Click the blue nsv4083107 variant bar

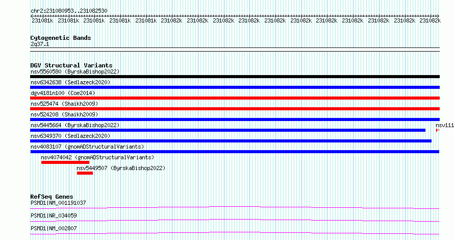(x=235, y=152)
